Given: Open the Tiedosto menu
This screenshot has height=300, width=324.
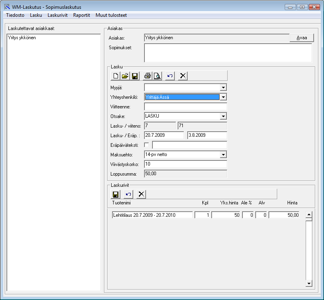Looking at the screenshot, I should pyautogui.click(x=15, y=15).
